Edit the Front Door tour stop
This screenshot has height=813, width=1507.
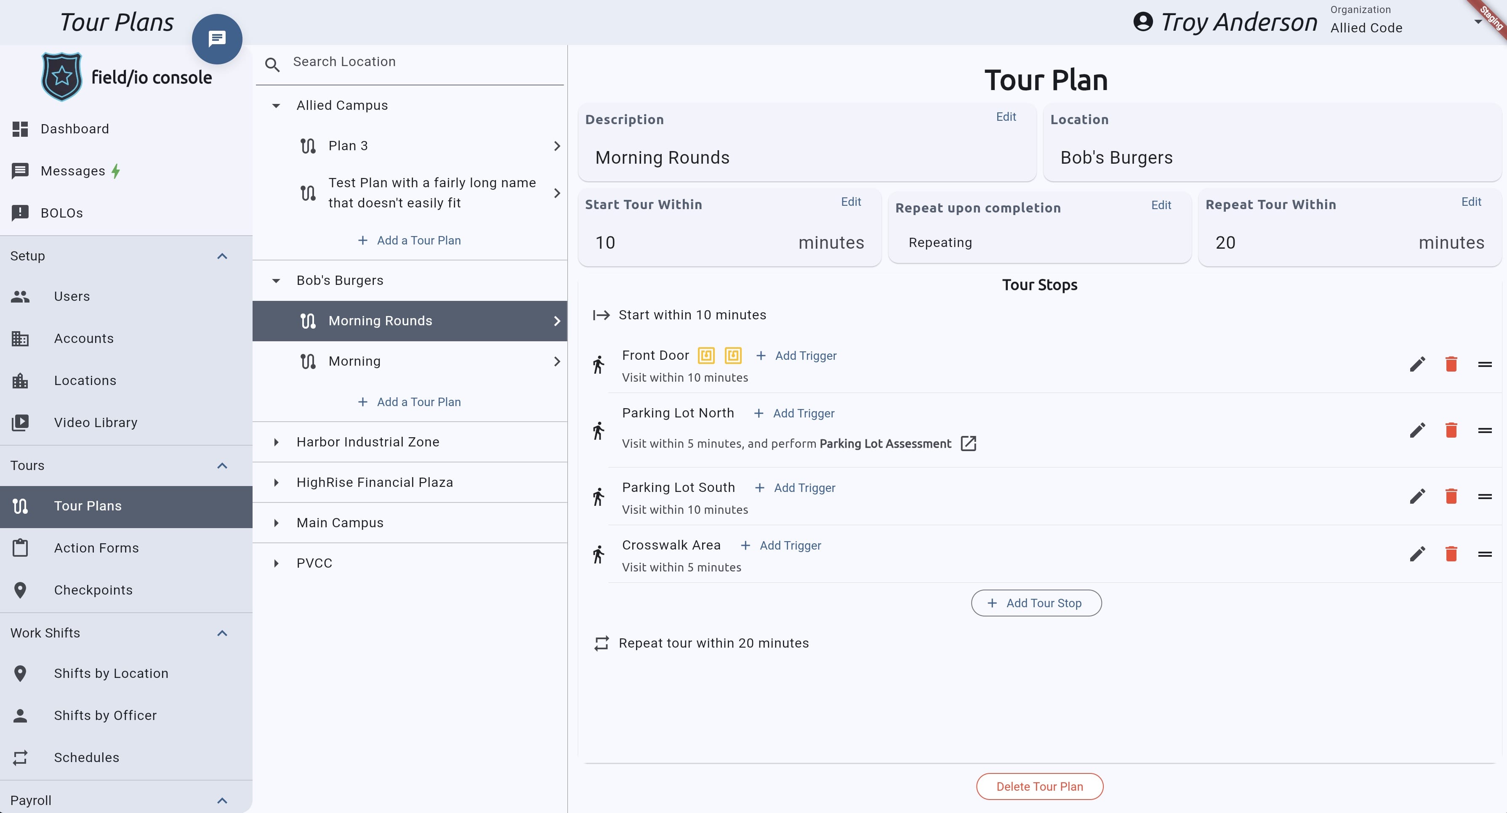pos(1417,364)
